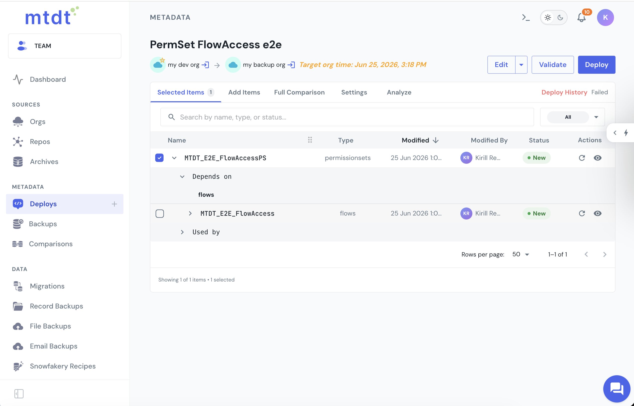Viewport: 634px width, 406px height.
Task: Open login arrow for my dev org
Action: [x=205, y=65]
